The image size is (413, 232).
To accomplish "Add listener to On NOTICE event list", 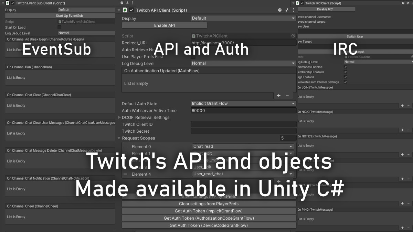I will point(402,154).
